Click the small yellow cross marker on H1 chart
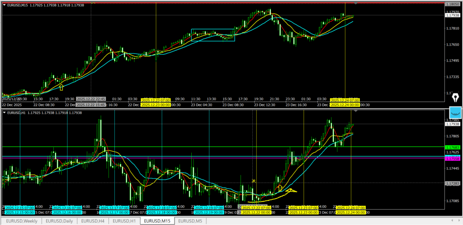463x225 pixels. click(x=254, y=181)
